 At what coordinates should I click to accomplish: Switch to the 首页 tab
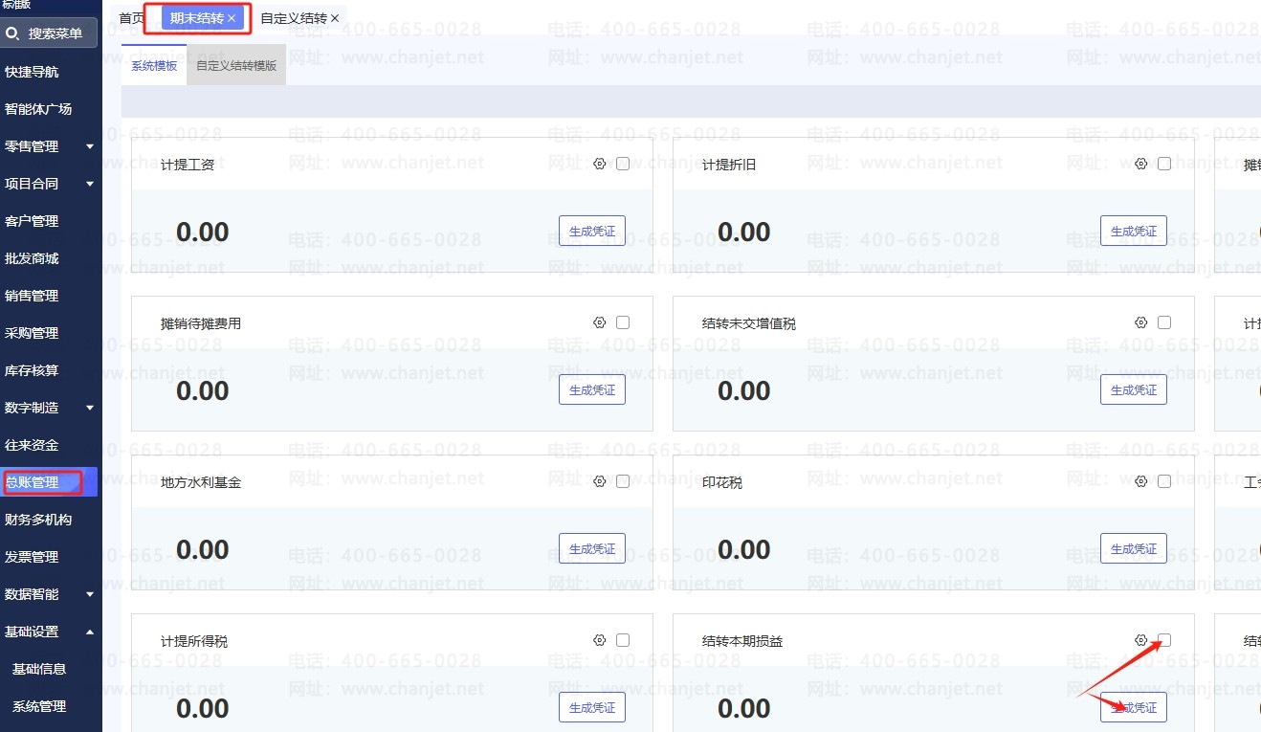tap(132, 18)
